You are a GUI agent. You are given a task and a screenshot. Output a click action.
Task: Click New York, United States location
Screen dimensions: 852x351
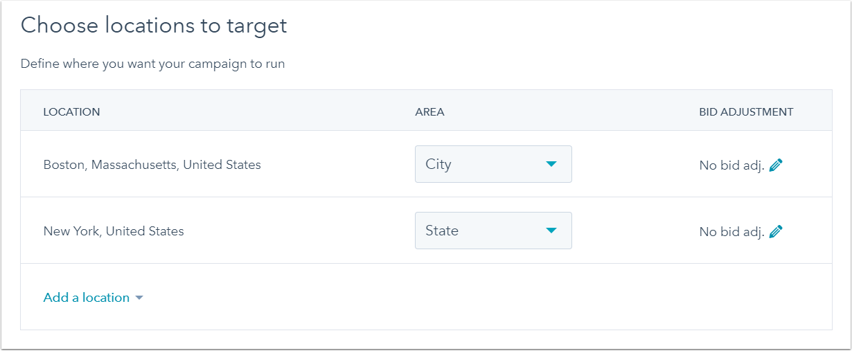pyautogui.click(x=114, y=231)
